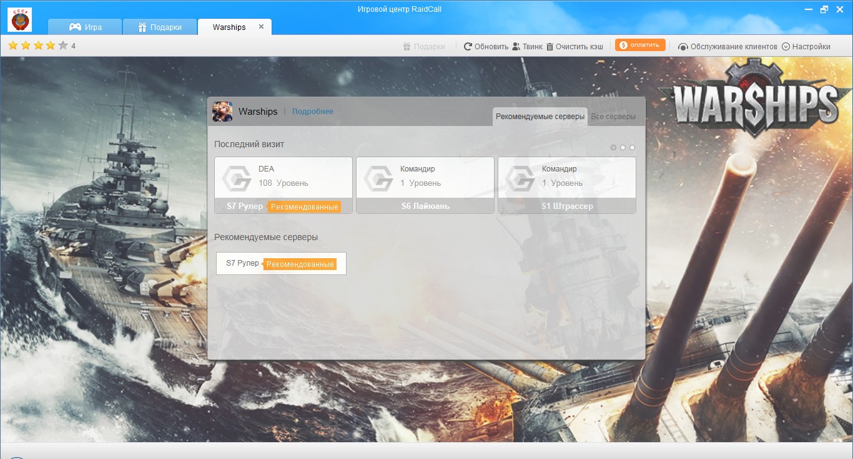853x459 pixels.
Task: Select the Рекомендуемые серверы tab
Action: [540, 117]
